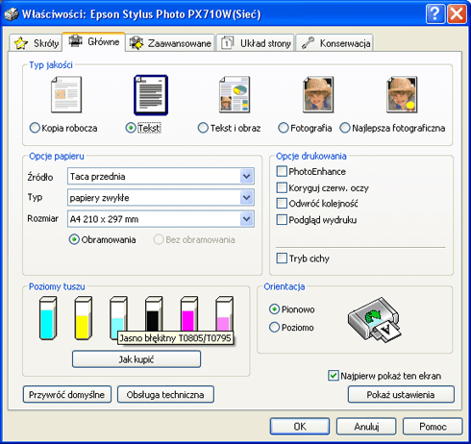Select the Poziomo orientation radio button
Screen dimensions: 471x444
pyautogui.click(x=274, y=328)
